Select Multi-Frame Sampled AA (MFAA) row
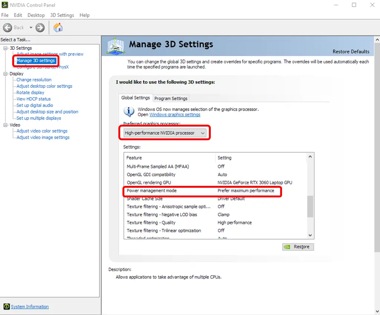 pyautogui.click(x=216, y=167)
